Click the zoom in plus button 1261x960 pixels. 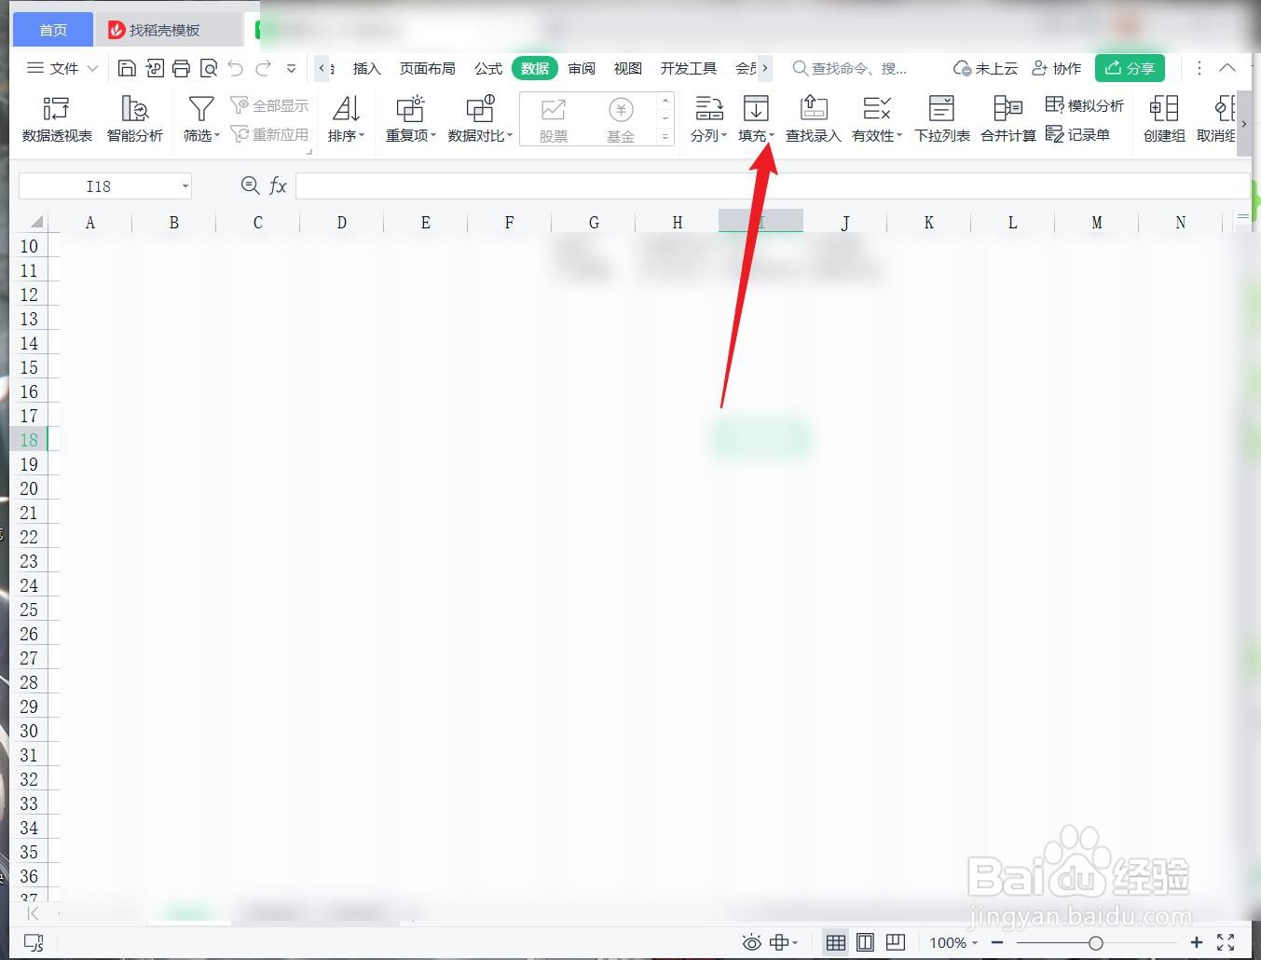click(x=1197, y=943)
